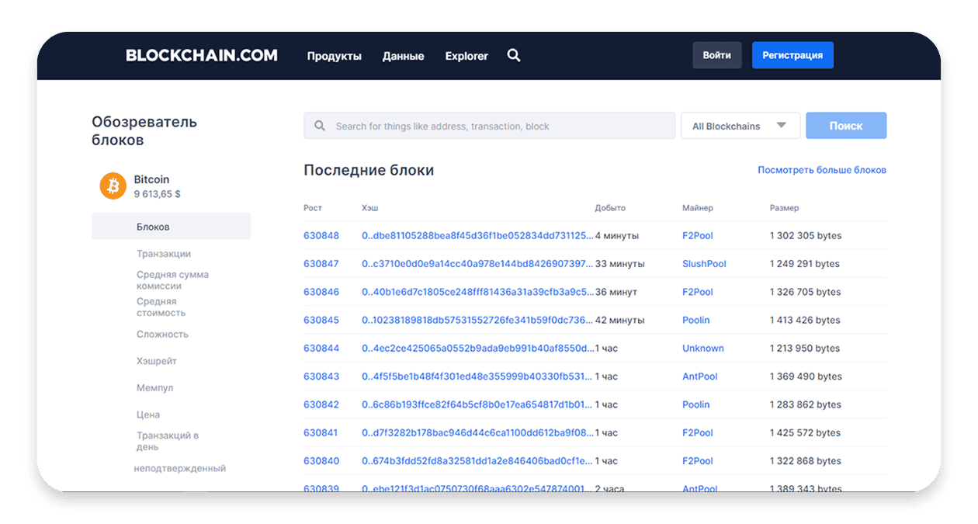Click the Bitcoin label in sidebar
Screen dimensions: 978x524
coord(151,179)
